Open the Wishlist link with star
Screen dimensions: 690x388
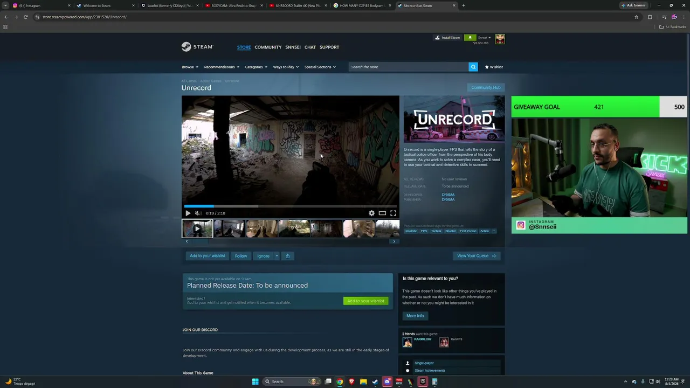click(494, 67)
